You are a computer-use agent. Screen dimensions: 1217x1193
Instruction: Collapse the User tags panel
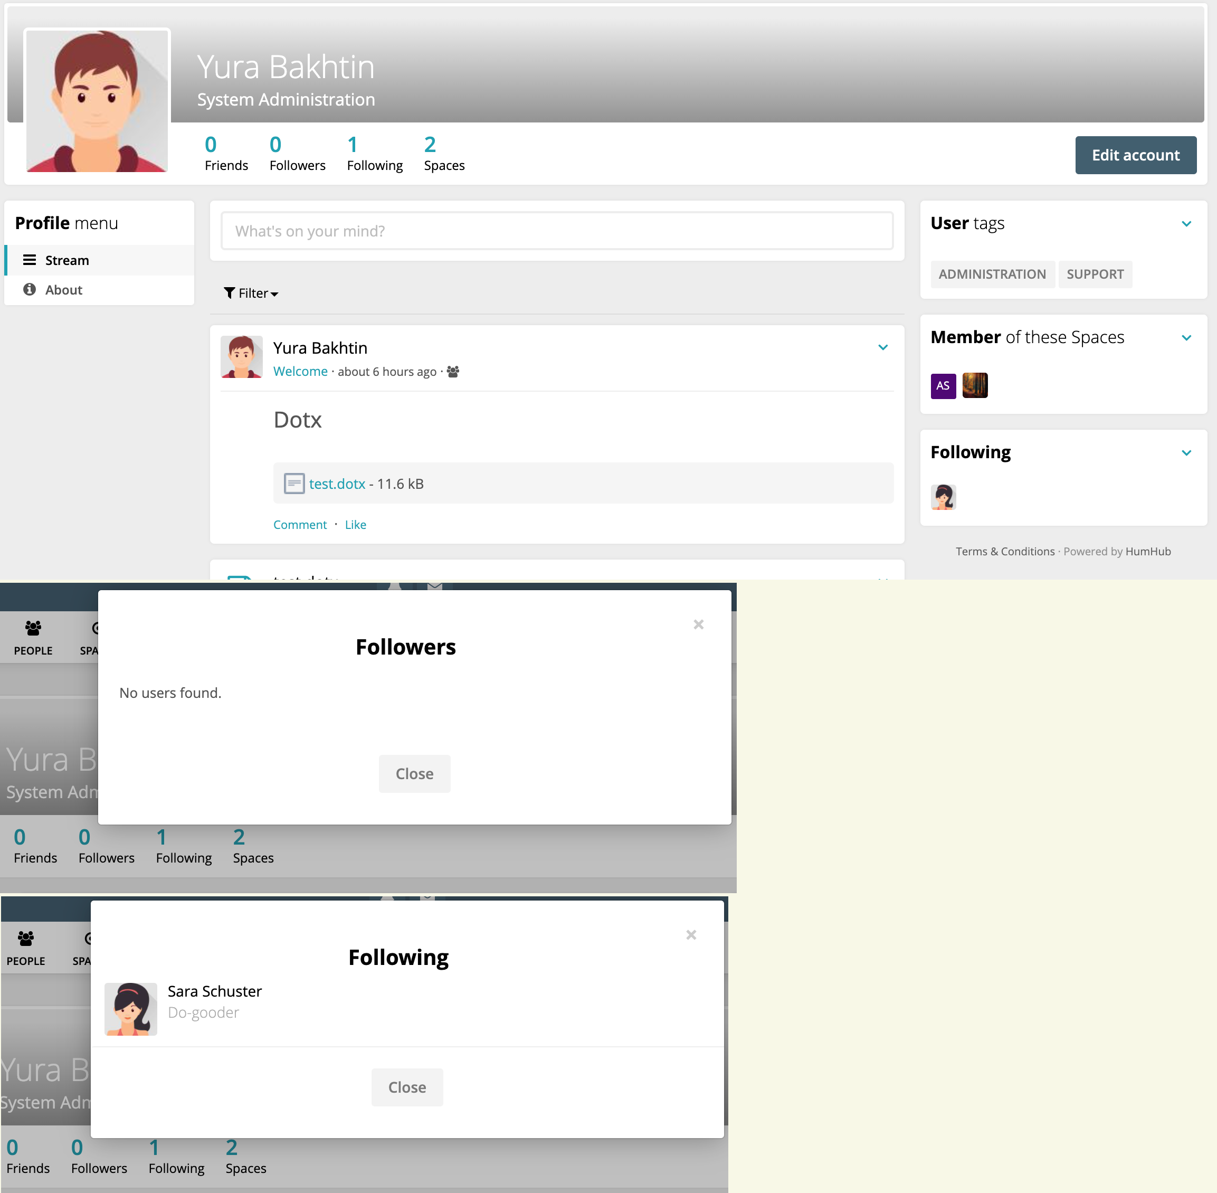1187,223
